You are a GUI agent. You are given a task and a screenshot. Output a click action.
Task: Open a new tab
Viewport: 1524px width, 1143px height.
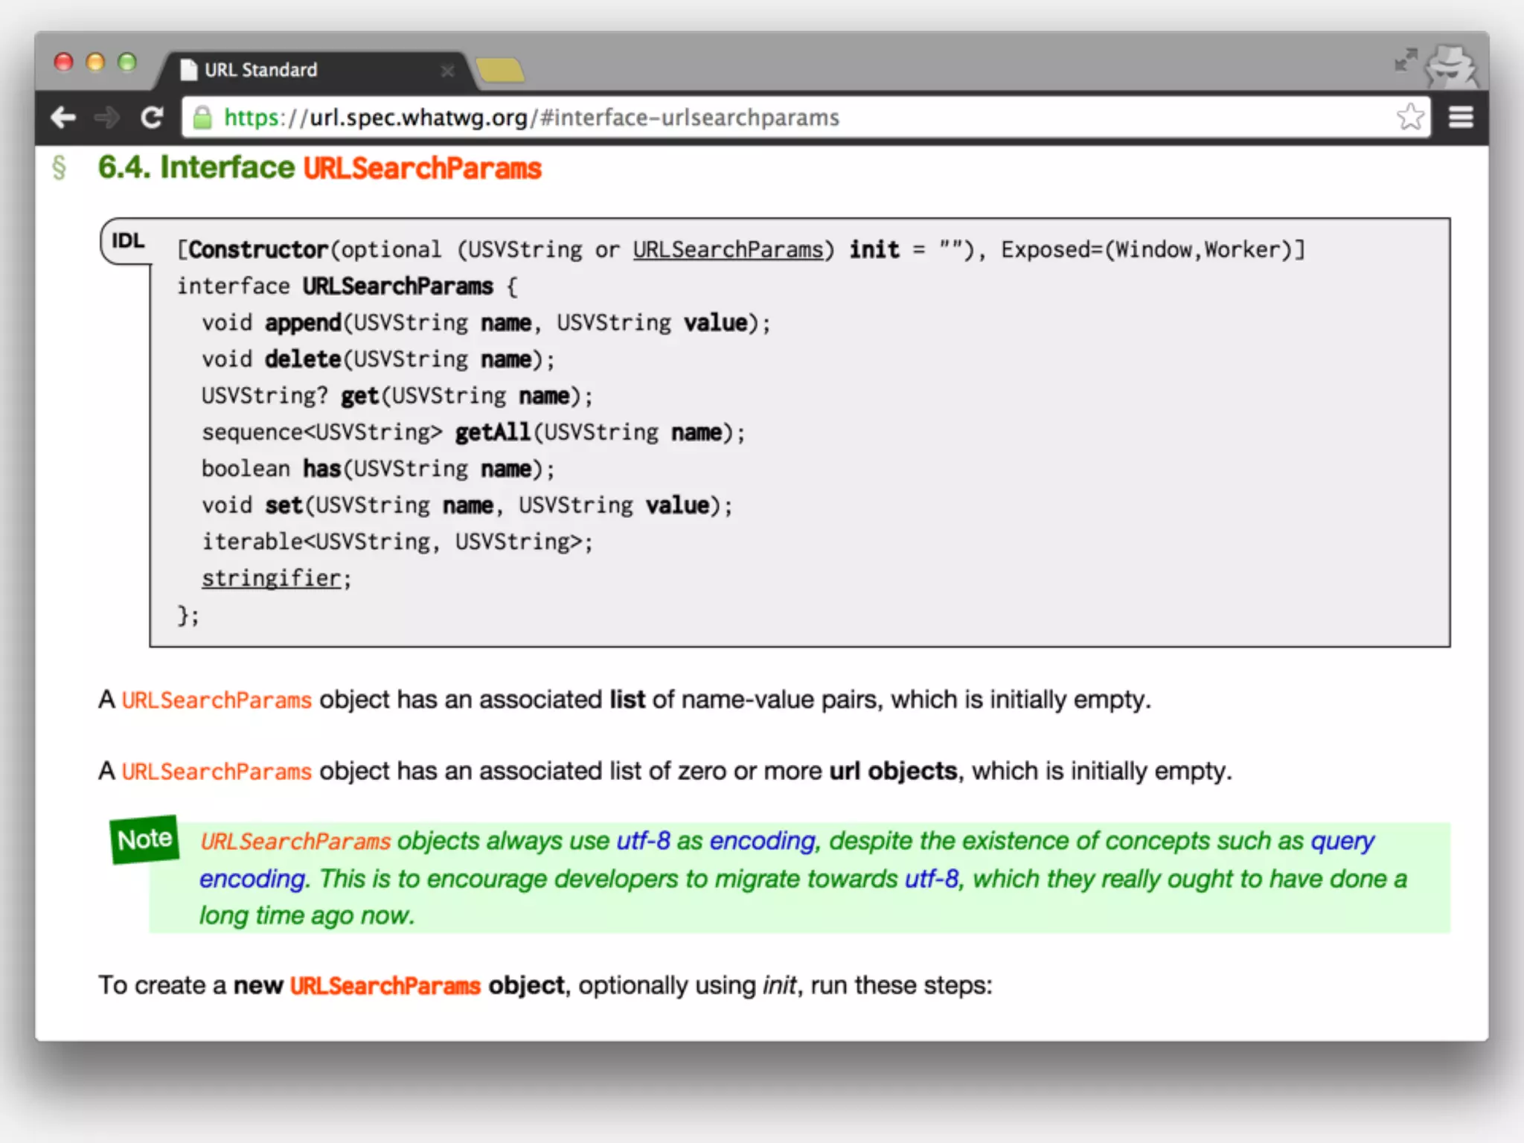point(500,71)
